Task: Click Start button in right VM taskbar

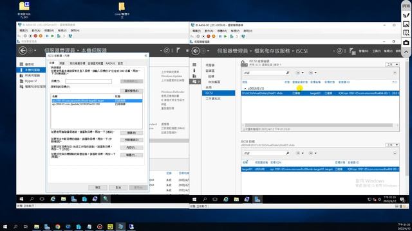Action: (x=194, y=200)
